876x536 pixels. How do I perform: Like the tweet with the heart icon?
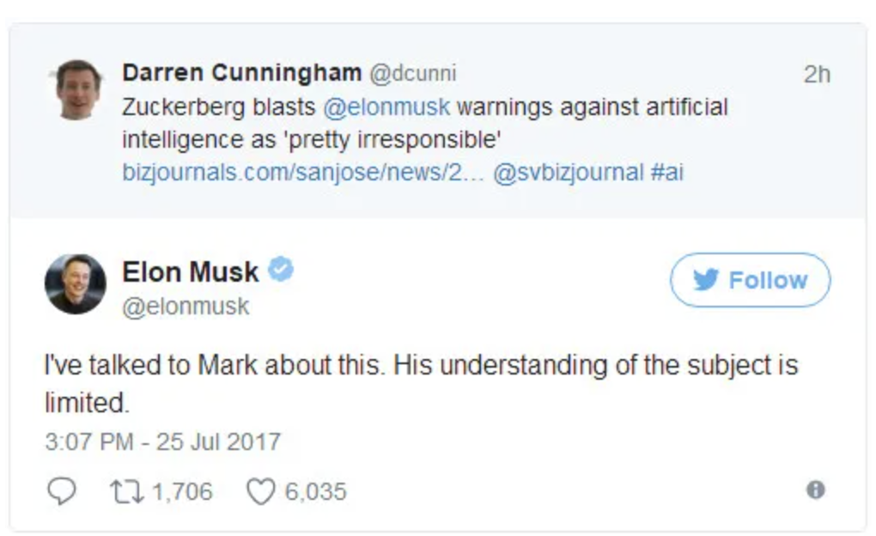tap(259, 490)
